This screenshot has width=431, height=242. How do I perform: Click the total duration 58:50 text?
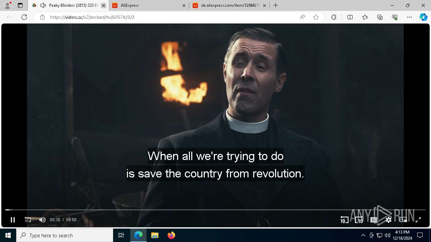(x=71, y=220)
